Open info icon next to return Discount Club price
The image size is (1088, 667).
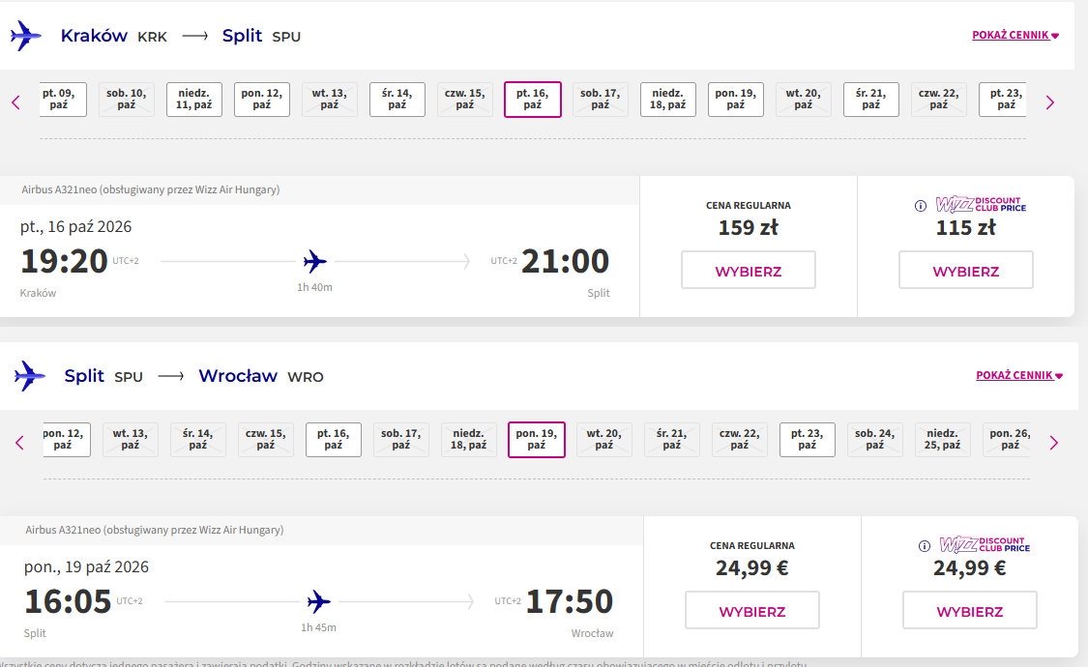tap(925, 545)
